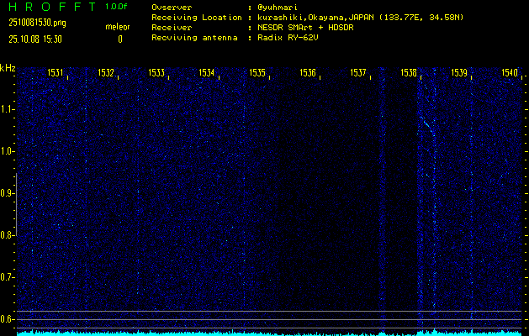Click the kHz axis unit label

[x=8, y=68]
